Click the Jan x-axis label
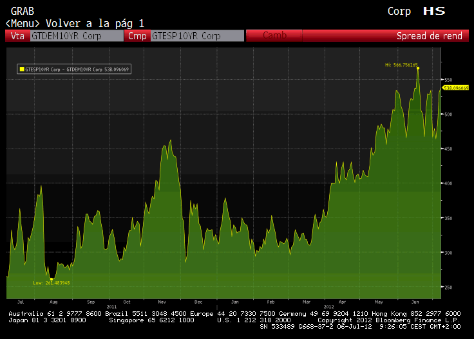 click(235, 302)
